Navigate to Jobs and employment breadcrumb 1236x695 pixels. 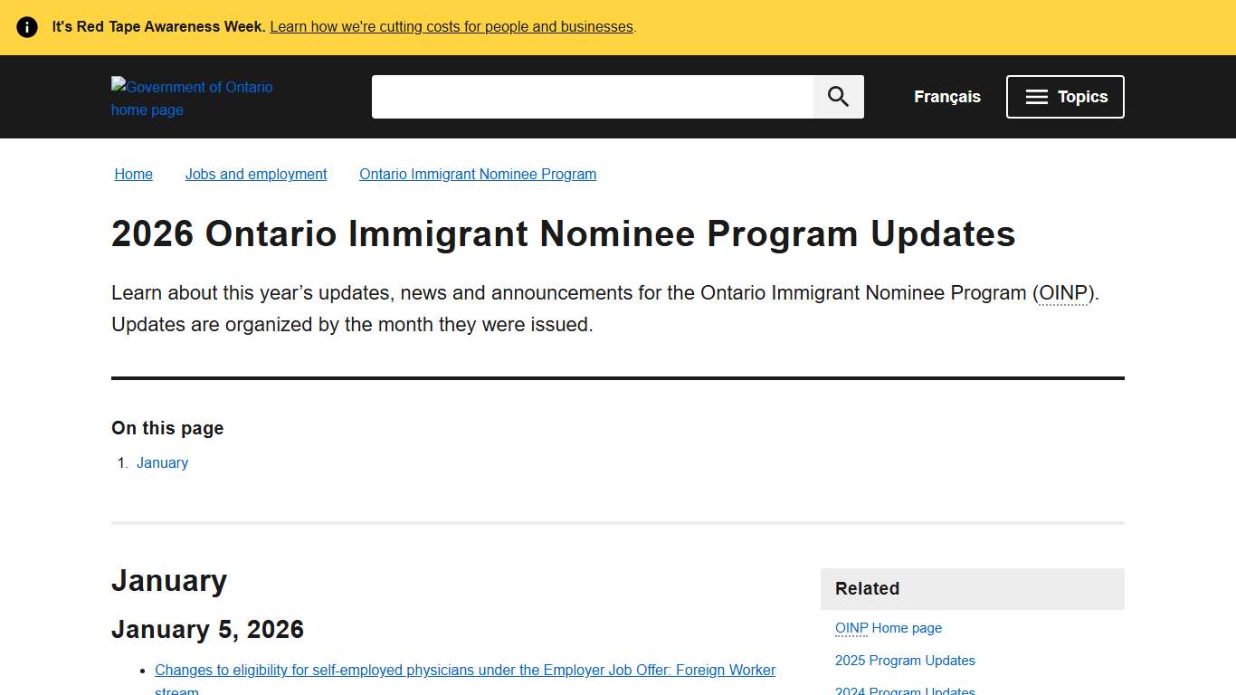(256, 174)
